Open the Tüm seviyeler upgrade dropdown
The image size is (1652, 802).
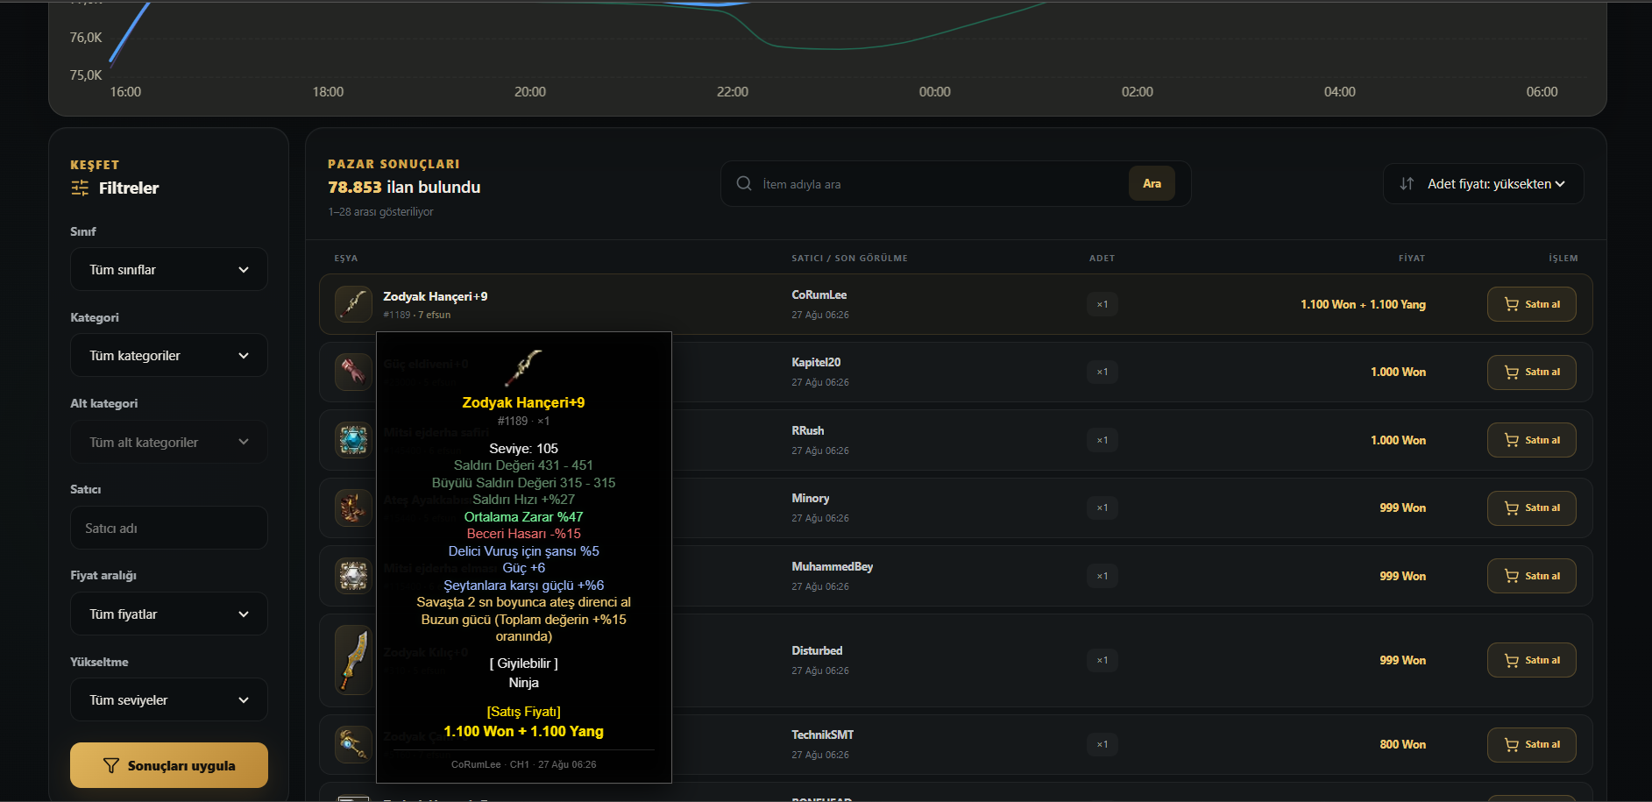[x=169, y=699]
